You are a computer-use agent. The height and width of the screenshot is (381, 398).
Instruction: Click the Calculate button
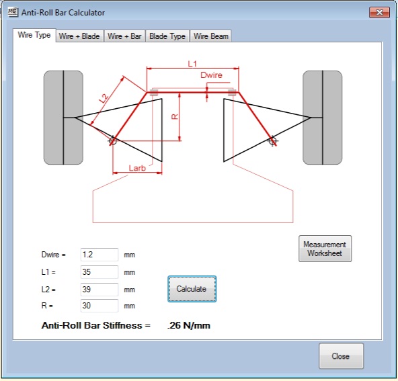[192, 289]
